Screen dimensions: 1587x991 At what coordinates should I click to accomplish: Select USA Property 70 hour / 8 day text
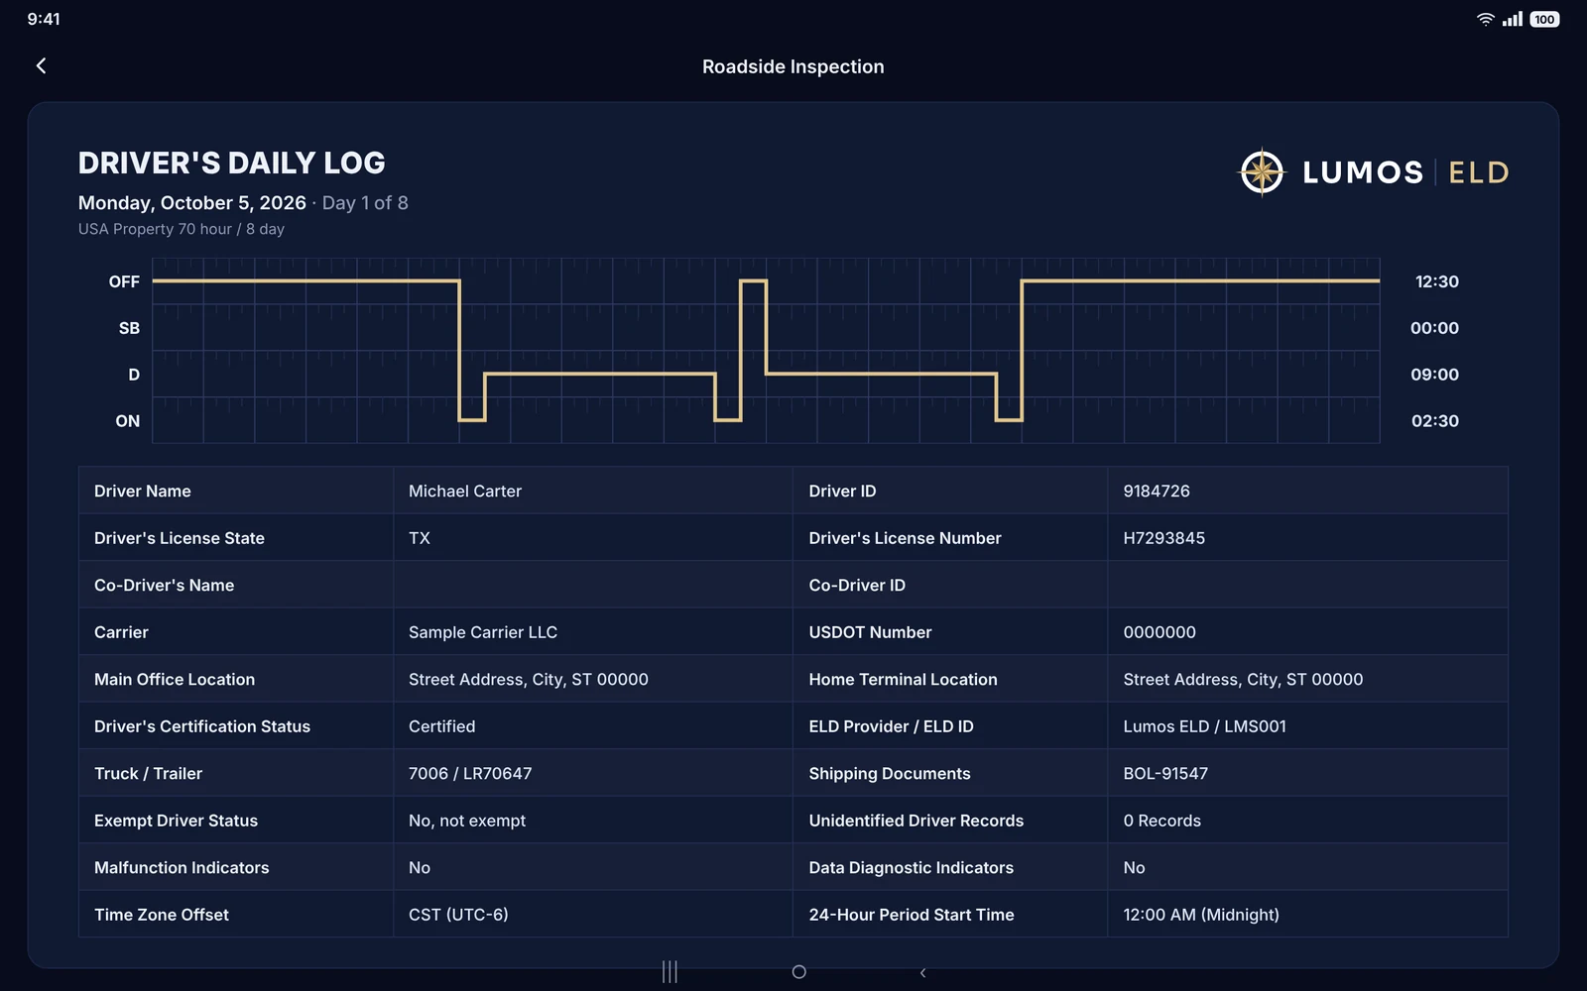(182, 229)
